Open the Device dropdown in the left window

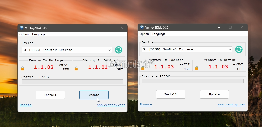(x=67, y=50)
